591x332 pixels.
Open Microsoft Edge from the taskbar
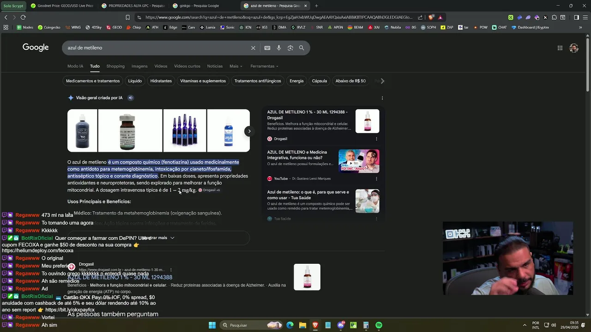pyautogui.click(x=290, y=325)
